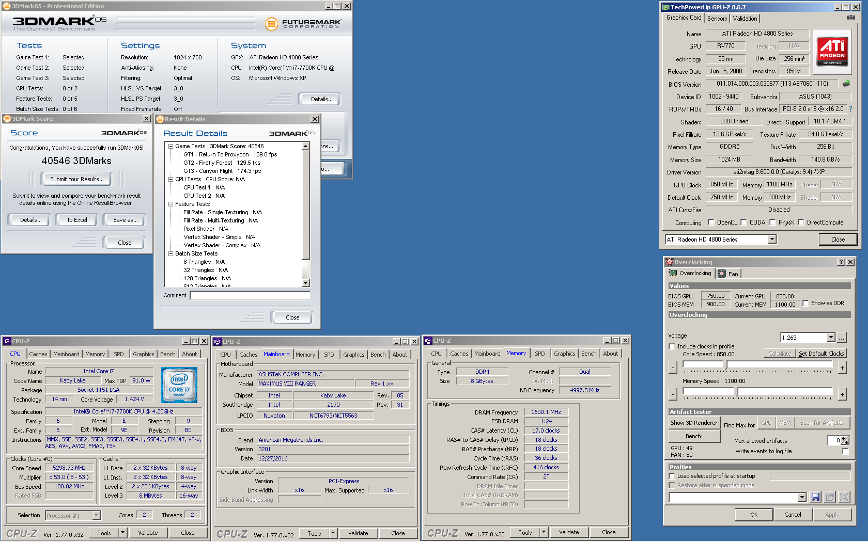Click the load profile folder icon
868x542 pixels.
click(830, 497)
